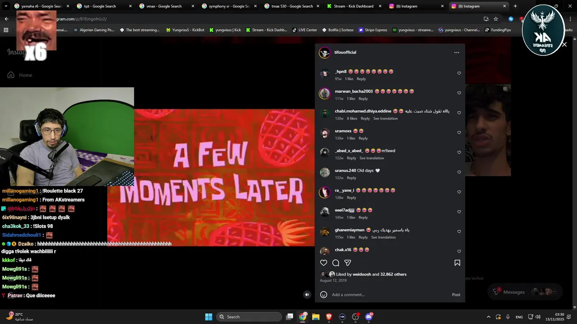Open the Windows Start menu
The height and width of the screenshot is (324, 577).
click(209, 317)
